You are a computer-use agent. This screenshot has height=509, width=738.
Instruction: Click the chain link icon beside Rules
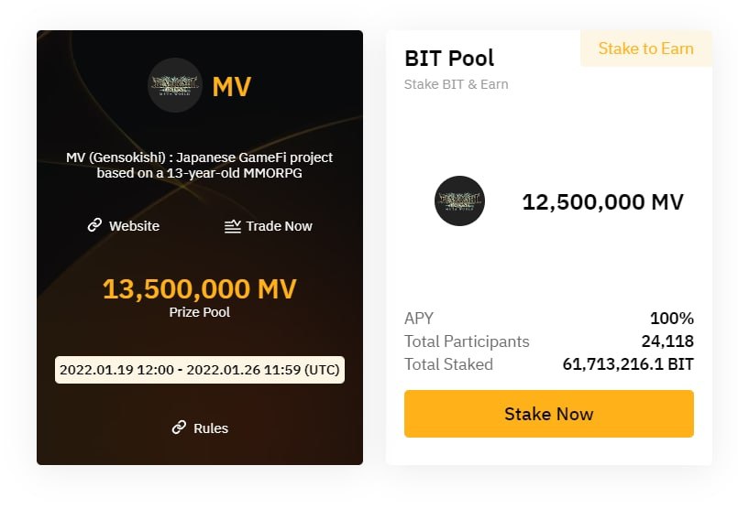point(179,428)
